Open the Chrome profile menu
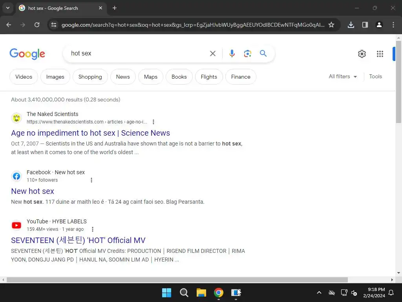Viewport: 402px width, 302px height. pyautogui.click(x=379, y=25)
